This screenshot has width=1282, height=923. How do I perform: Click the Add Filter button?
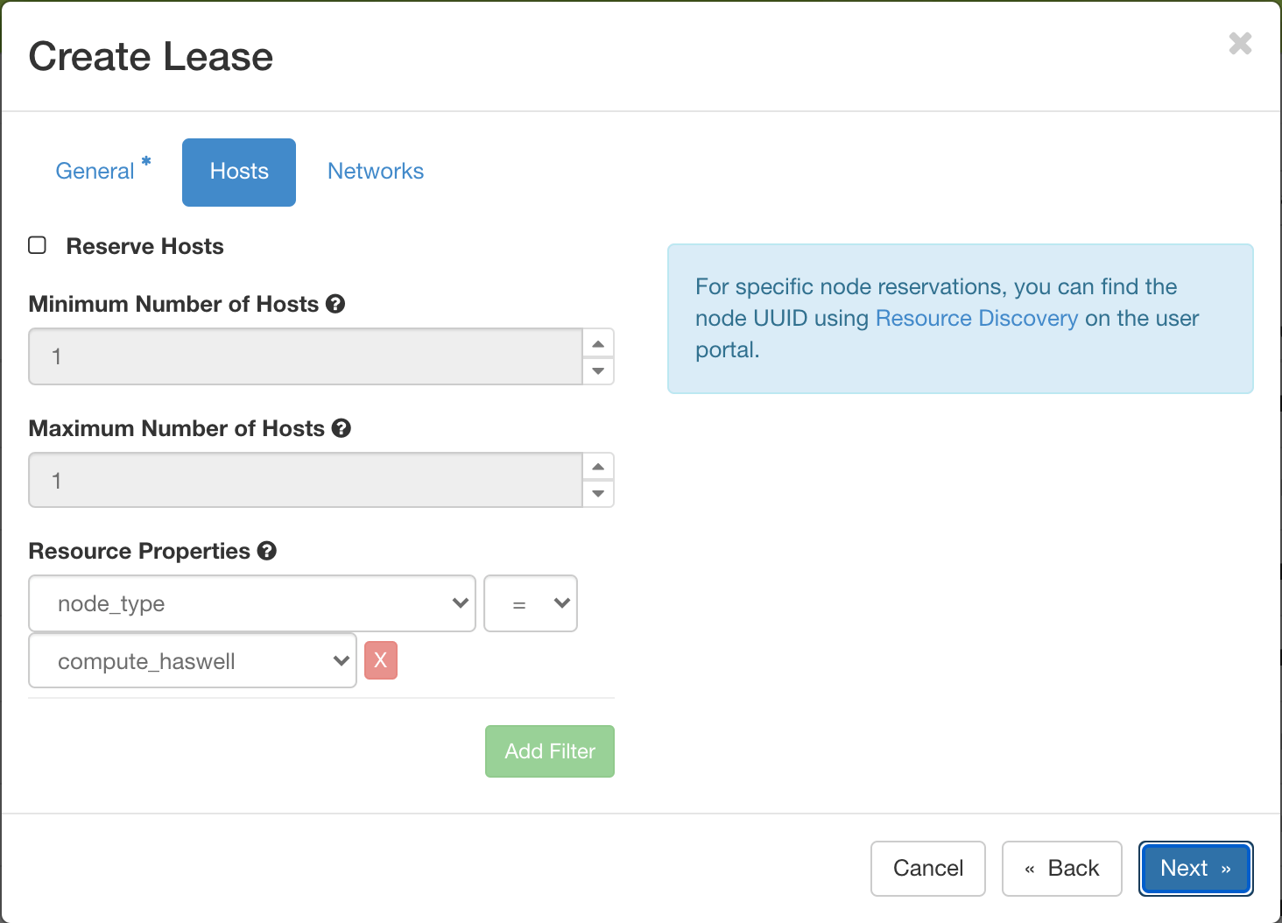click(x=549, y=750)
